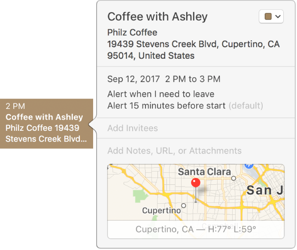Image resolution: width=297 pixels, height=250 pixels.
Task: Click the brown calendar color square
Action: pyautogui.click(x=268, y=17)
